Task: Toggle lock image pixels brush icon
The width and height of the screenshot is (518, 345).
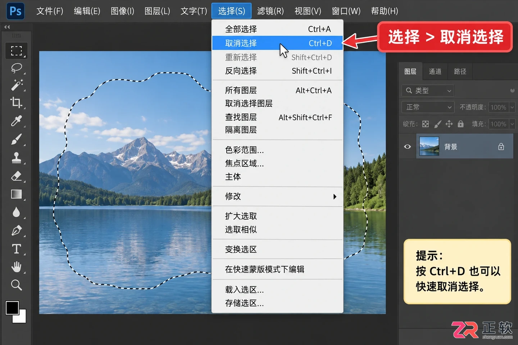Action: (x=437, y=124)
